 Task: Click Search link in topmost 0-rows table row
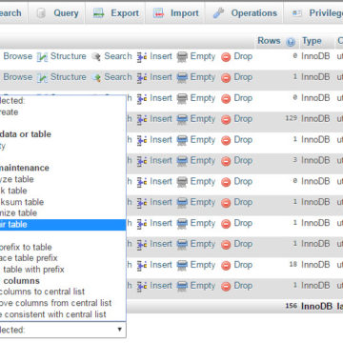[x=118, y=56]
